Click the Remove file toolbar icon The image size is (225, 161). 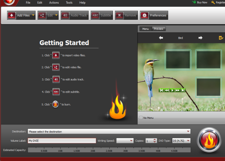point(119,15)
